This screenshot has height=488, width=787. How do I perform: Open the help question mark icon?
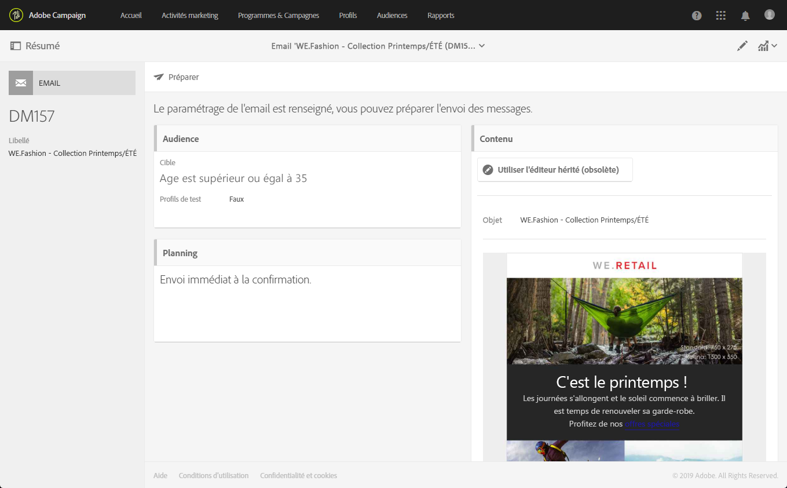tap(697, 16)
